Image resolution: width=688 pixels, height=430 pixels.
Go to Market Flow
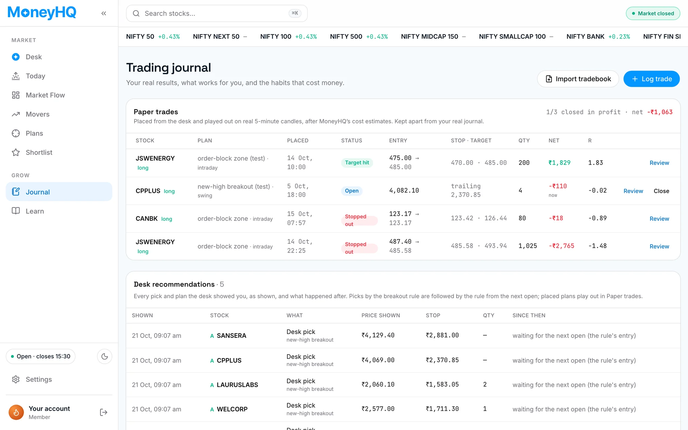59,95
